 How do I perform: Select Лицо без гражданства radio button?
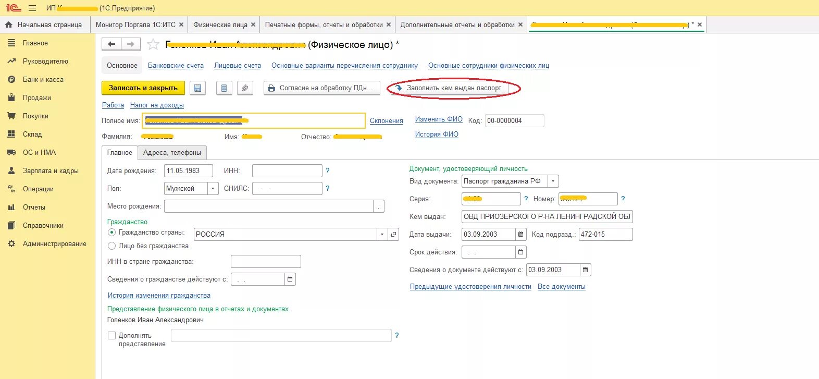click(x=111, y=246)
